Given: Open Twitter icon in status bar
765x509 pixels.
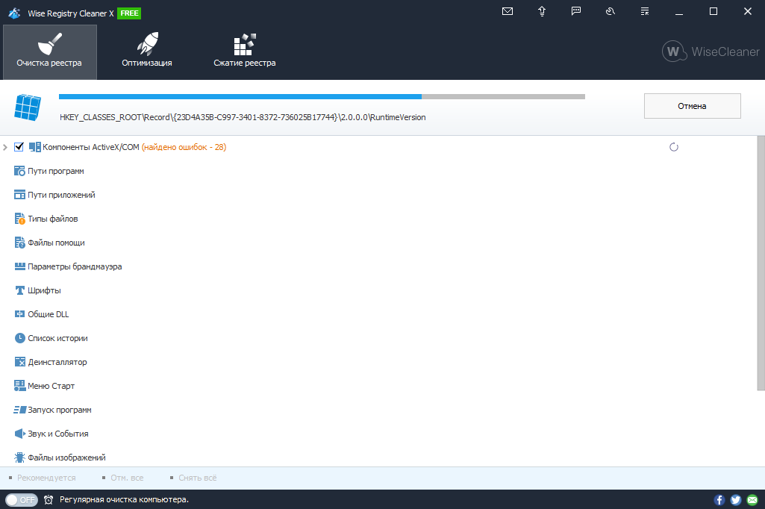Looking at the screenshot, I should pyautogui.click(x=736, y=500).
